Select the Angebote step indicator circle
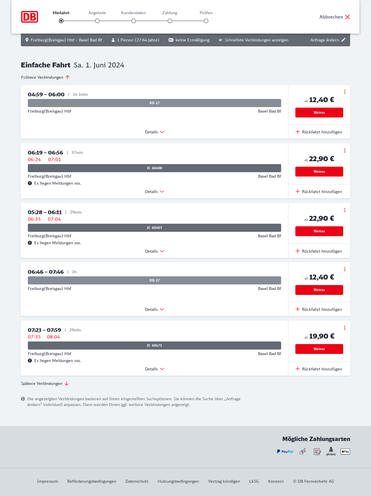 pyautogui.click(x=97, y=21)
